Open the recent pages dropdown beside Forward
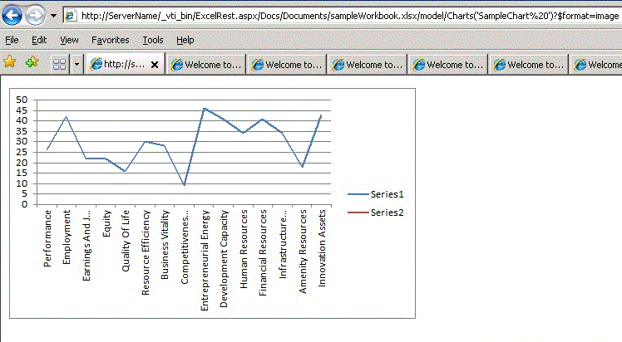The width and height of the screenshot is (622, 342). 53,17
